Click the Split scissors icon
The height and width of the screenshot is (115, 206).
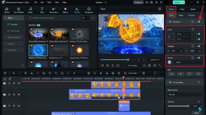32,73
